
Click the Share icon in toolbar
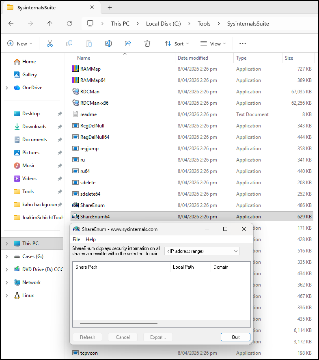tap(128, 43)
